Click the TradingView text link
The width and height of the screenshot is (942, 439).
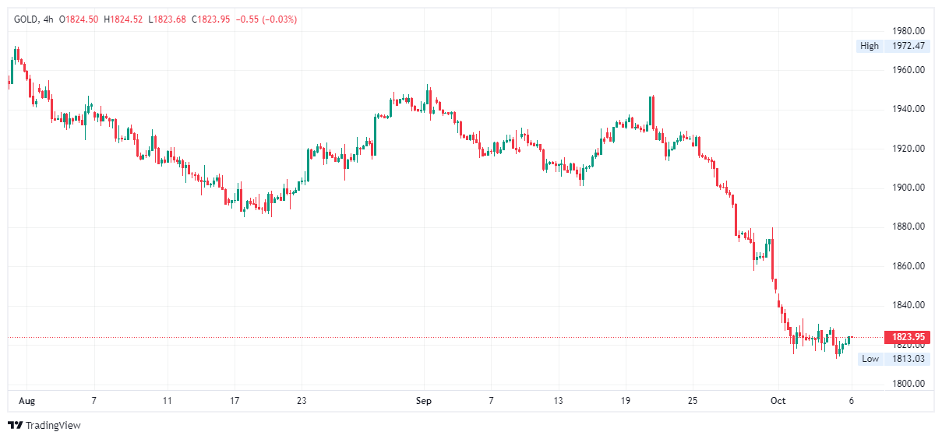(x=53, y=426)
